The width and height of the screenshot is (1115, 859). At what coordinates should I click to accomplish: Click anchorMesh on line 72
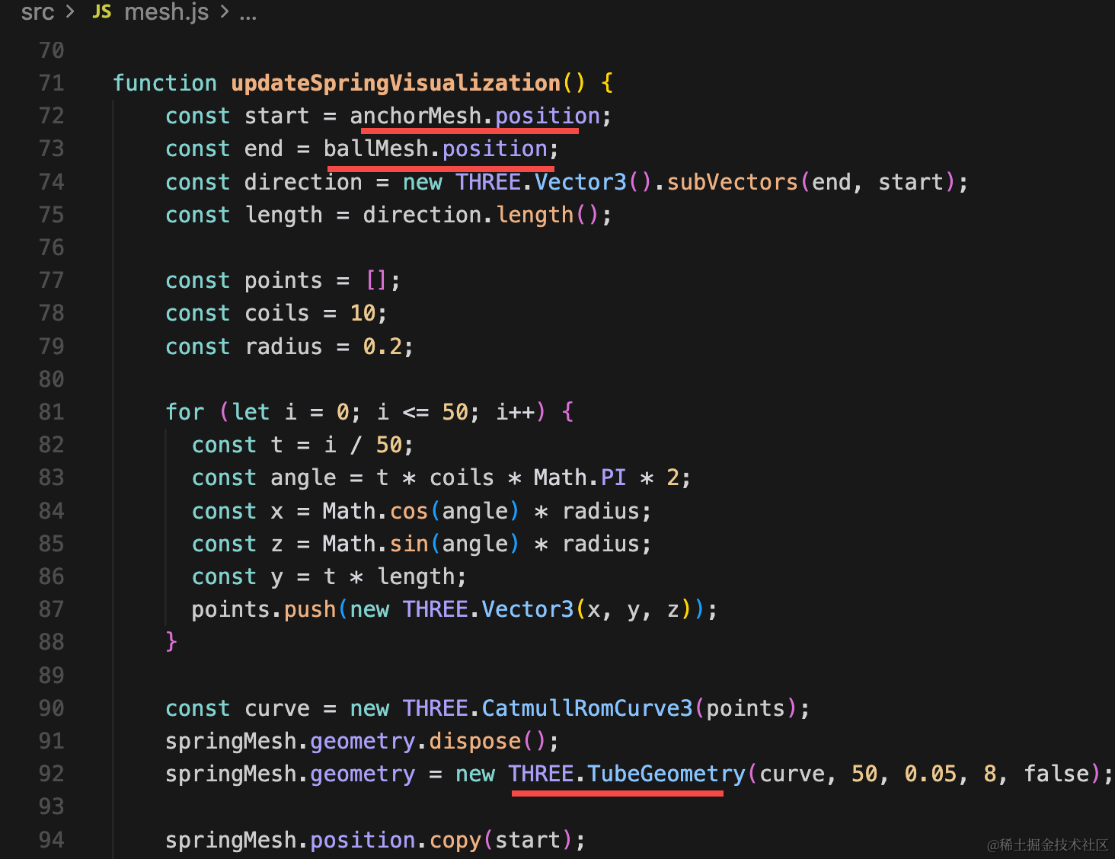[416, 116]
